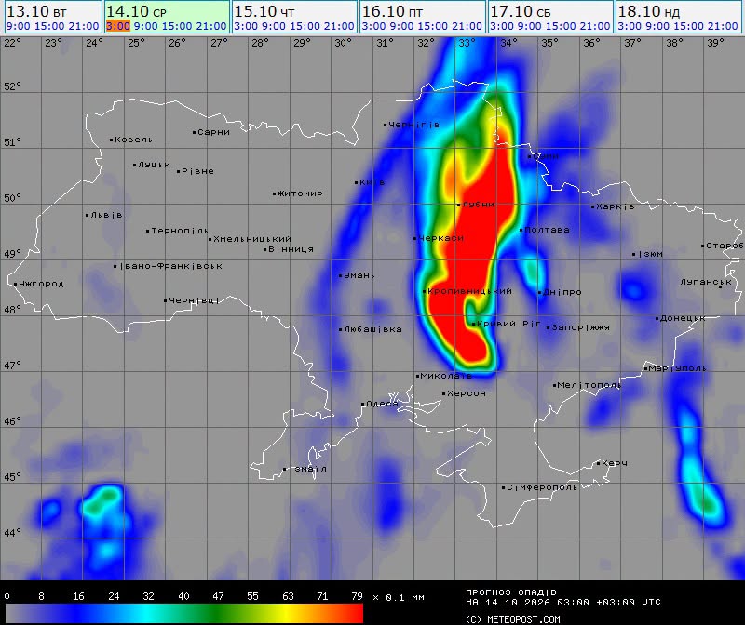Click the "Львів" city label on the map
This screenshot has width=745, height=625.
106,215
